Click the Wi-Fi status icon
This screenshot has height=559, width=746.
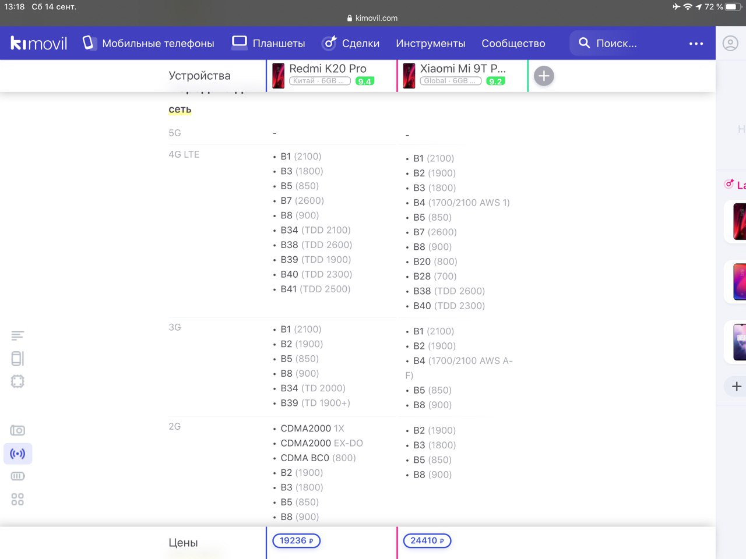(688, 6)
